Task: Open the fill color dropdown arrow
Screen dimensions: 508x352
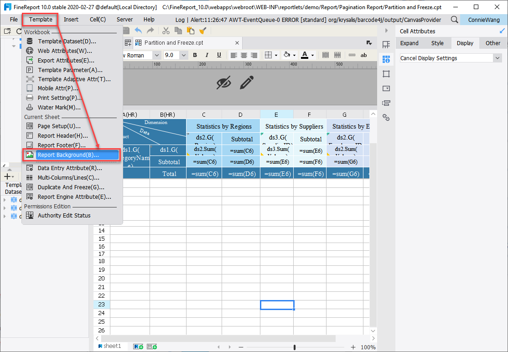Action: click(x=294, y=55)
